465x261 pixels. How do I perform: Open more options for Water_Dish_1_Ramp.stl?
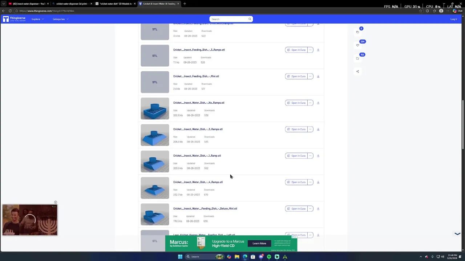click(x=310, y=156)
